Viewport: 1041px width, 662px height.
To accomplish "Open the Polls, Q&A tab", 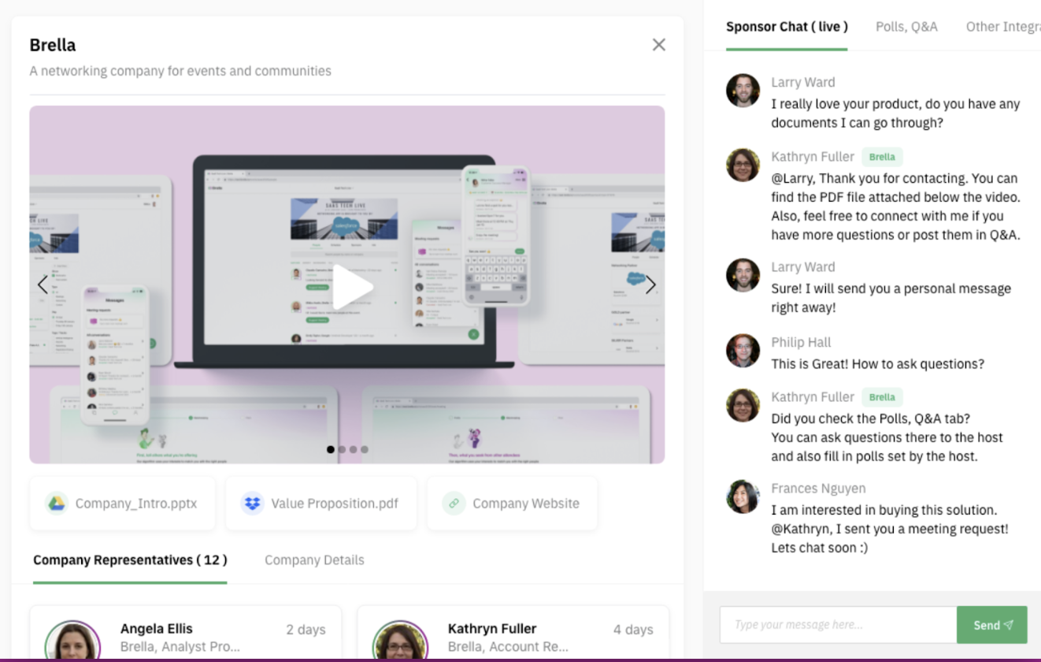I will tap(906, 27).
